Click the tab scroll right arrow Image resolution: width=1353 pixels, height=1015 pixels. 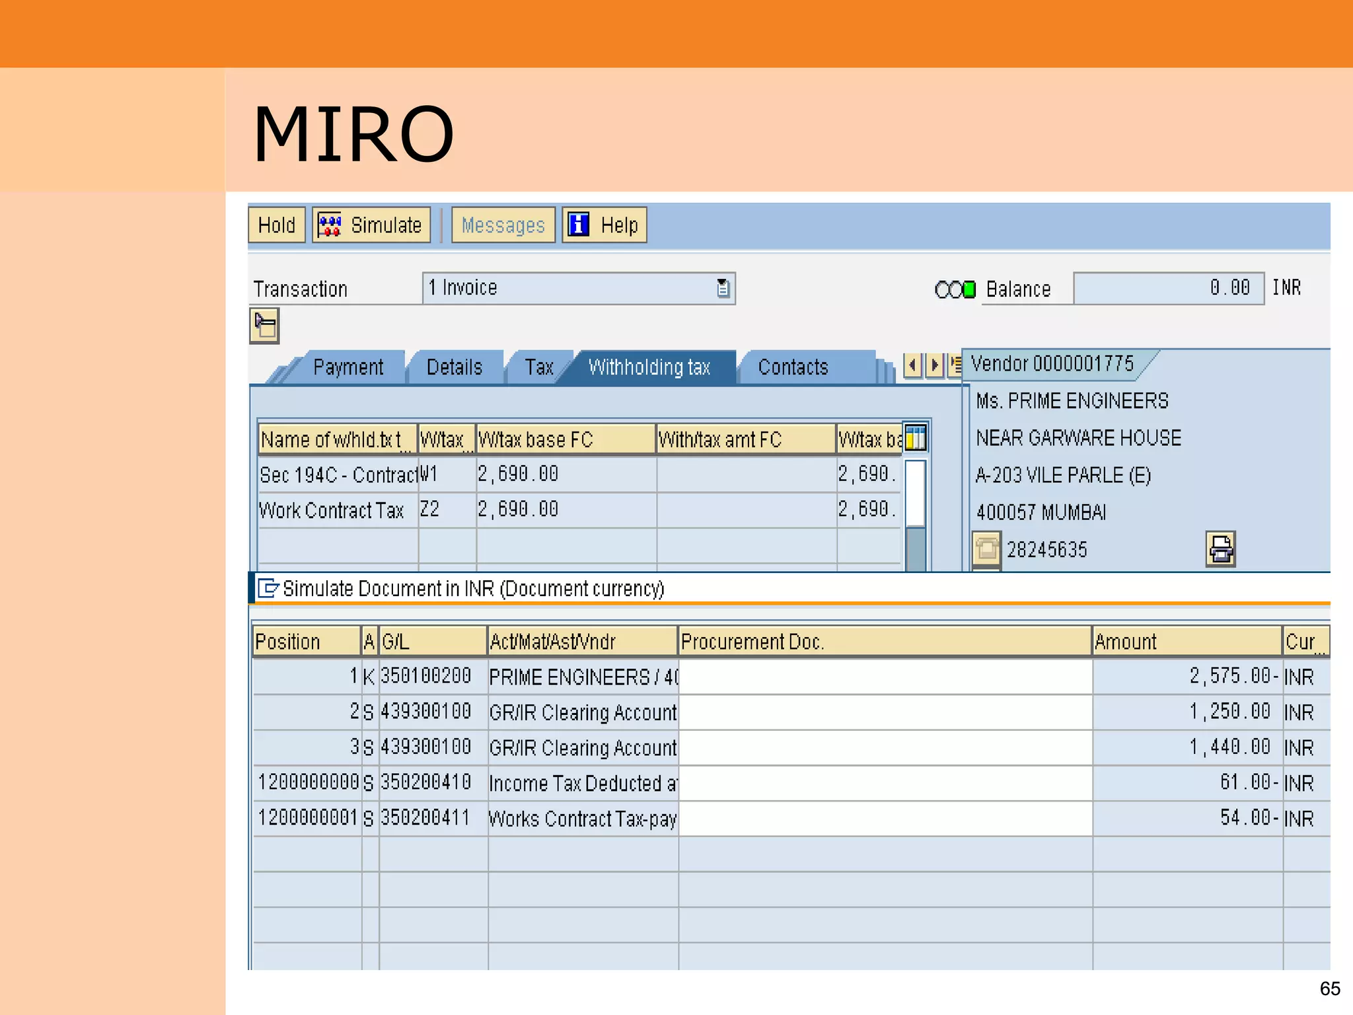tap(934, 365)
